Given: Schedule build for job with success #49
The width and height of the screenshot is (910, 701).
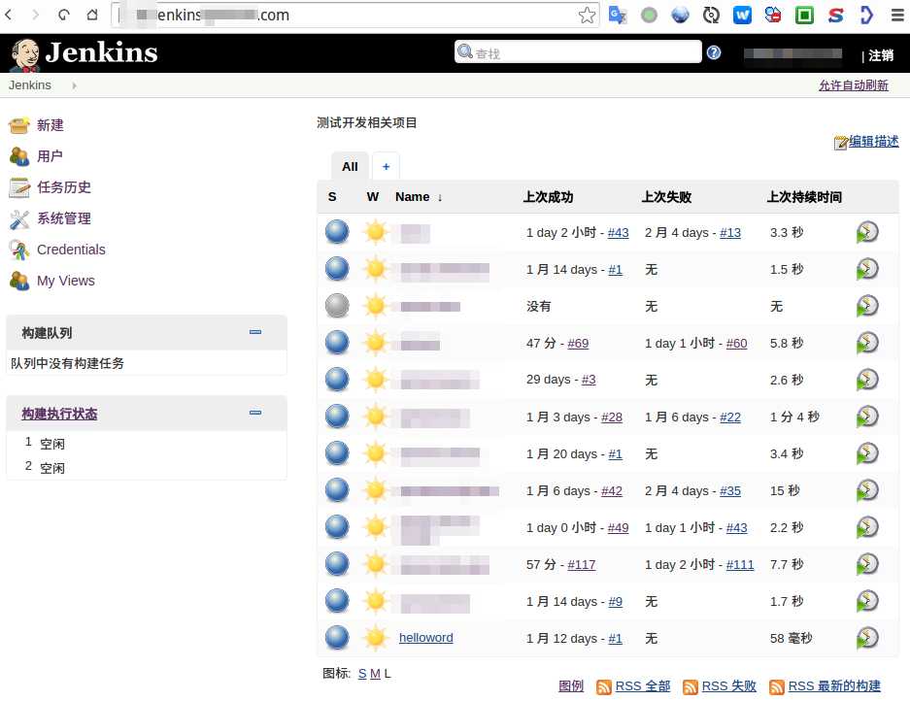Looking at the screenshot, I should tap(867, 527).
